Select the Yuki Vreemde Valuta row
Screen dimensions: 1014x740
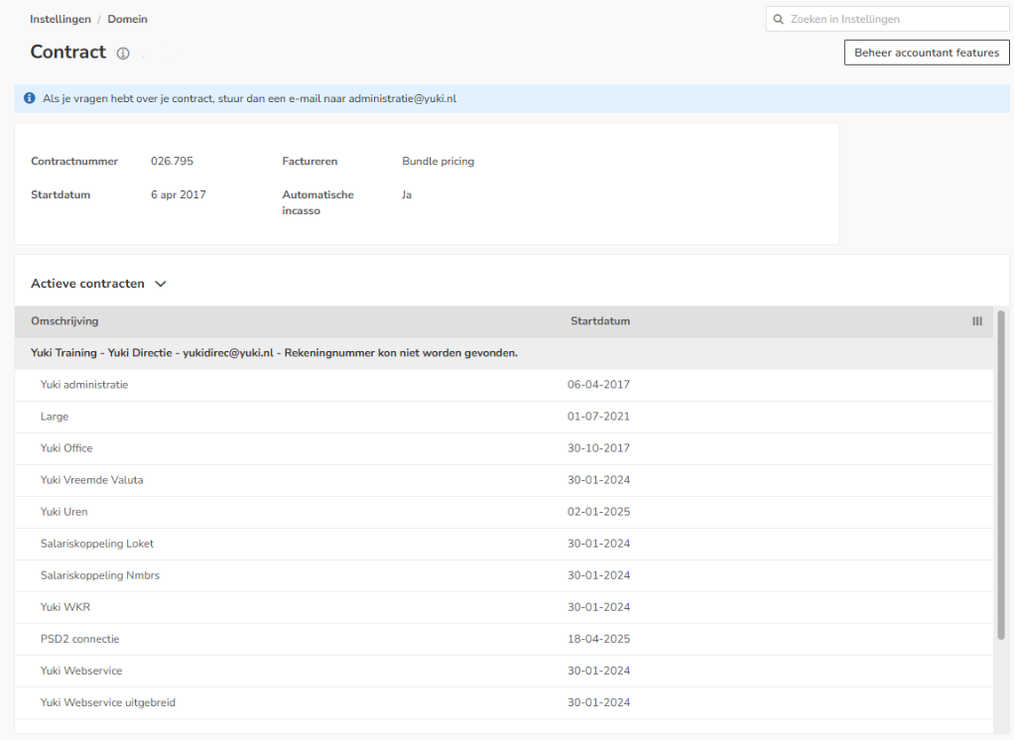504,480
